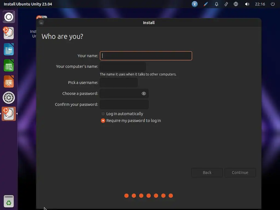
Task: Click the installer icon below the dash
Action: point(8,33)
